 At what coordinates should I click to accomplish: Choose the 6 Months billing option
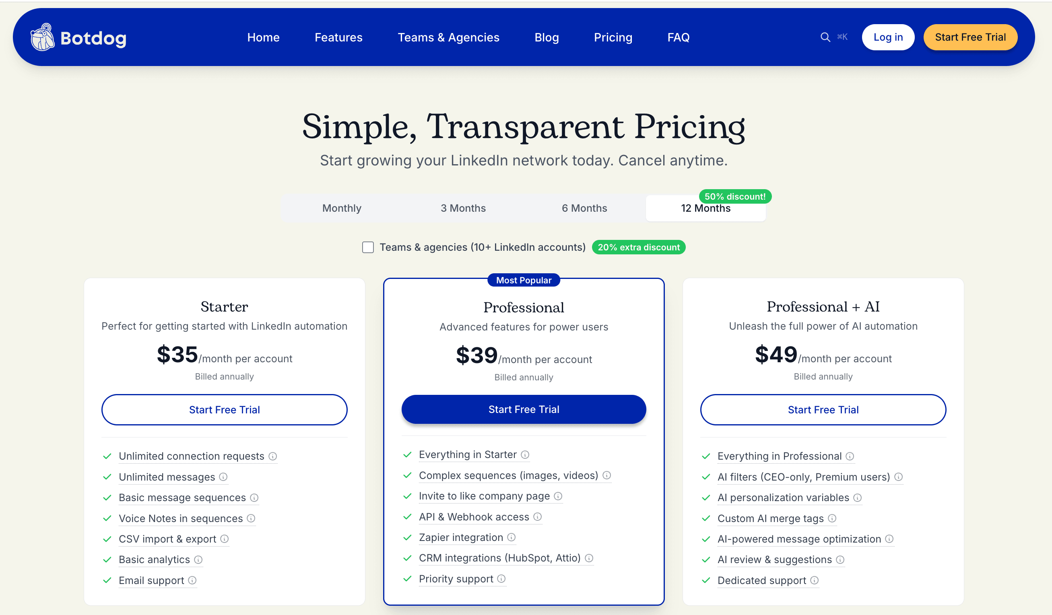584,208
